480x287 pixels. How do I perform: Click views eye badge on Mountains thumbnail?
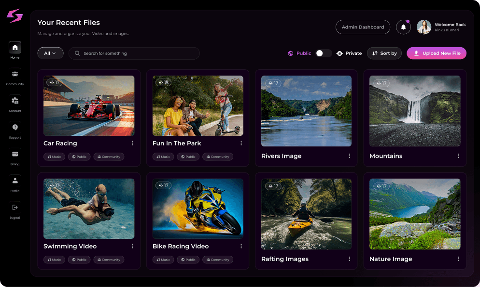tap(380, 83)
